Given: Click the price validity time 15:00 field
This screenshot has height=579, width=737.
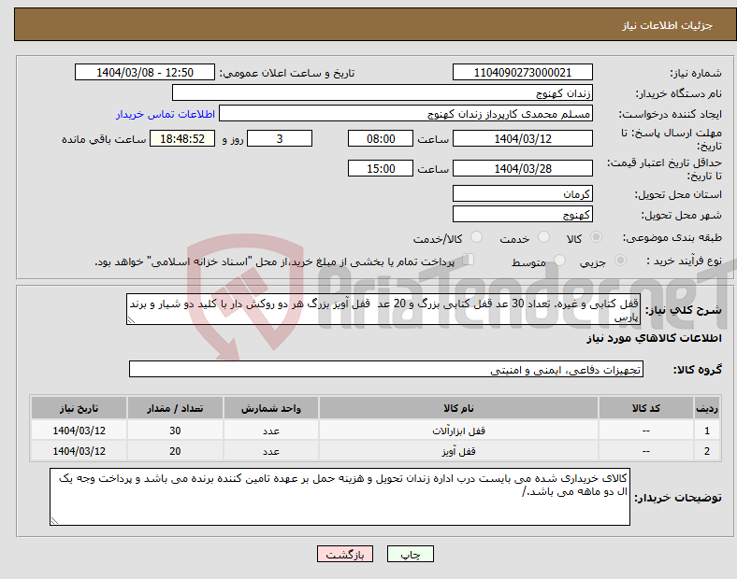Looking at the screenshot, I should click(381, 168).
